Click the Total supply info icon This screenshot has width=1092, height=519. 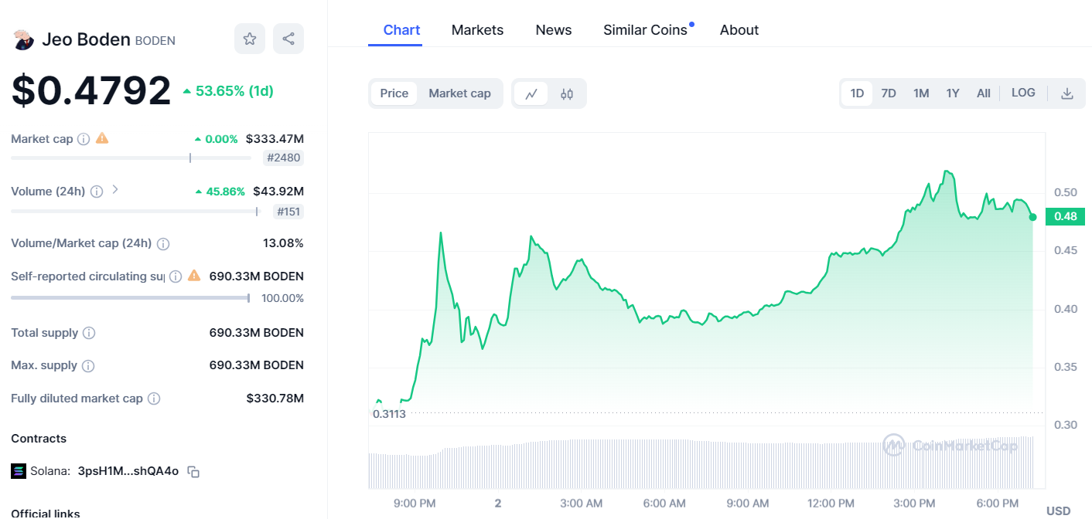[x=89, y=333]
